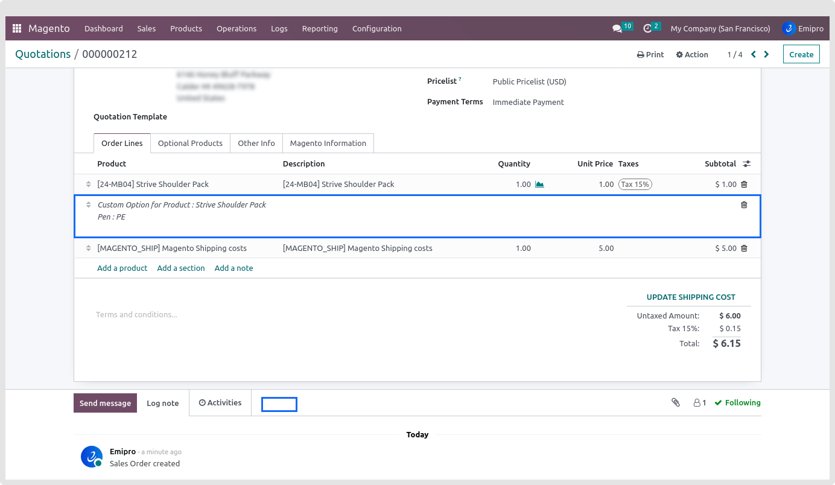
Task: Open the messages chat icon
Action: click(x=617, y=28)
